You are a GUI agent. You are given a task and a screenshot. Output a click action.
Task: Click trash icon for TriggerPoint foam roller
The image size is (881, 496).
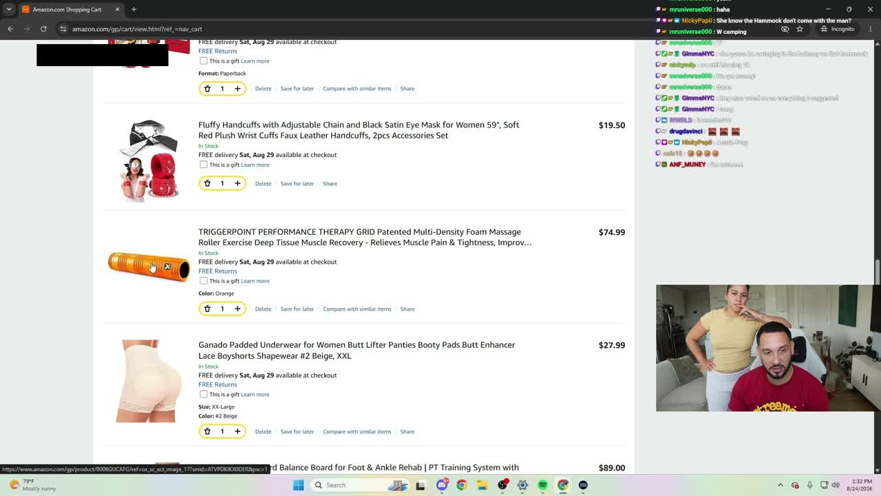coord(207,309)
